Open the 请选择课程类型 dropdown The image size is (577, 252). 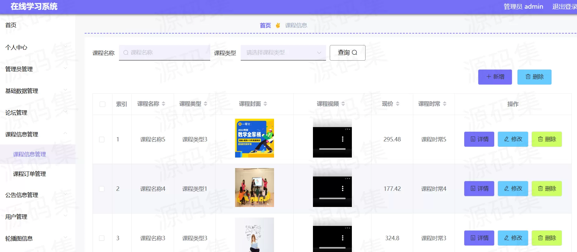283,53
